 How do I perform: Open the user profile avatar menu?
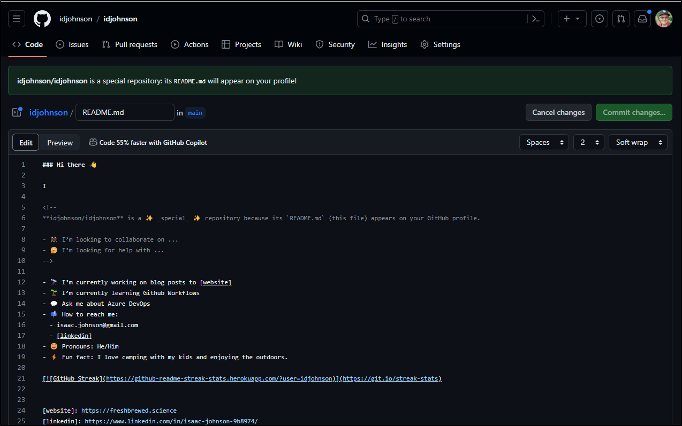point(664,19)
